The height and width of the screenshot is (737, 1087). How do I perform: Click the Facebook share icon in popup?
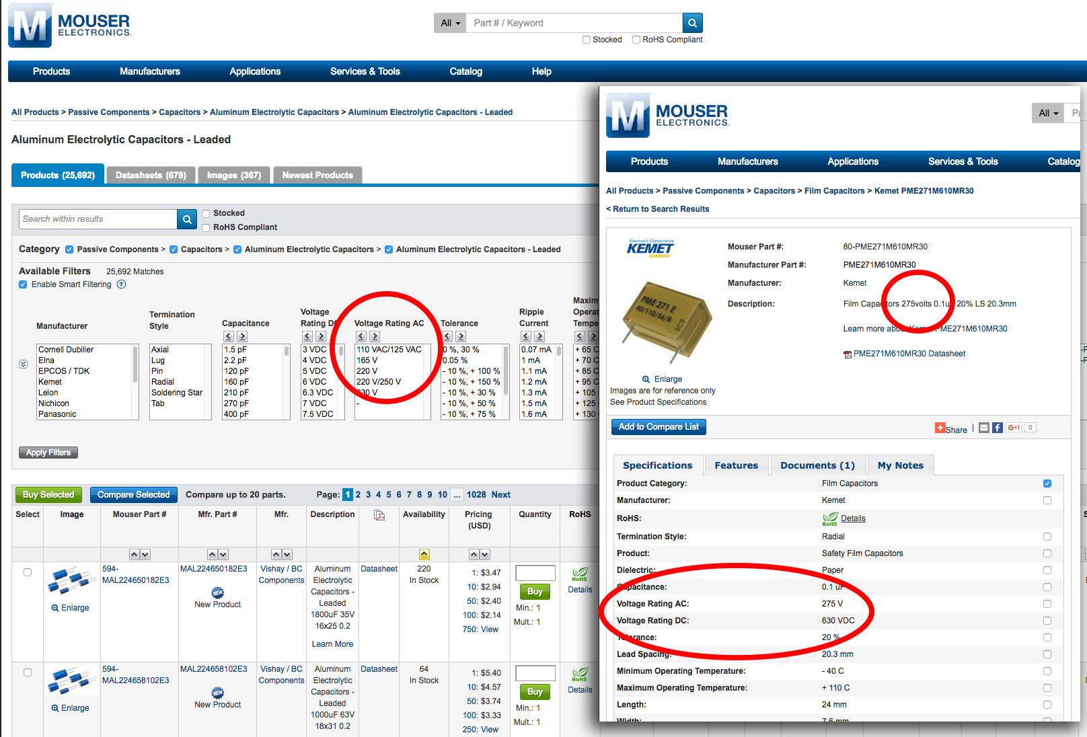click(998, 428)
